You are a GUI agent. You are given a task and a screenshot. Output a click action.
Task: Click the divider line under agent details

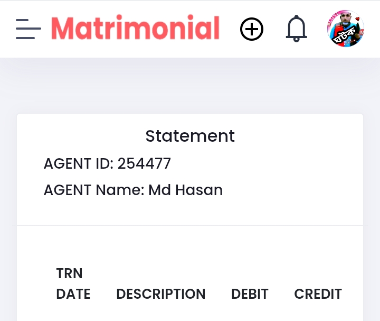pyautogui.click(x=190, y=225)
